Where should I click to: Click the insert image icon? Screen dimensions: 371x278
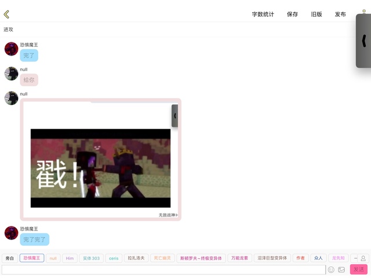coord(341,269)
